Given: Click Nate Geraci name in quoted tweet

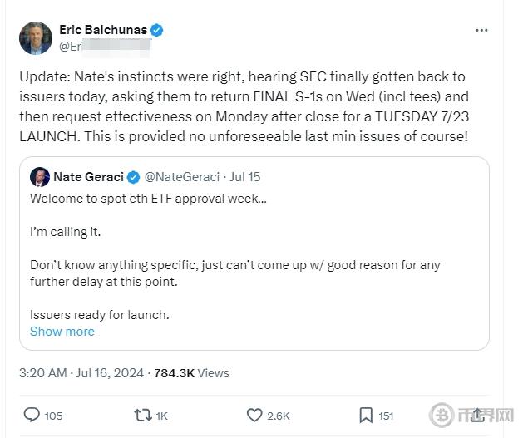Looking at the screenshot, I should (x=88, y=176).
